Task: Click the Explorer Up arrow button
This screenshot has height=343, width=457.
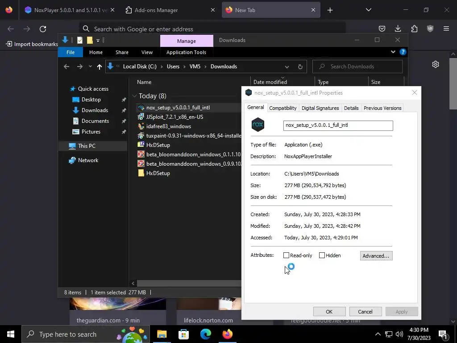Action: point(100,67)
